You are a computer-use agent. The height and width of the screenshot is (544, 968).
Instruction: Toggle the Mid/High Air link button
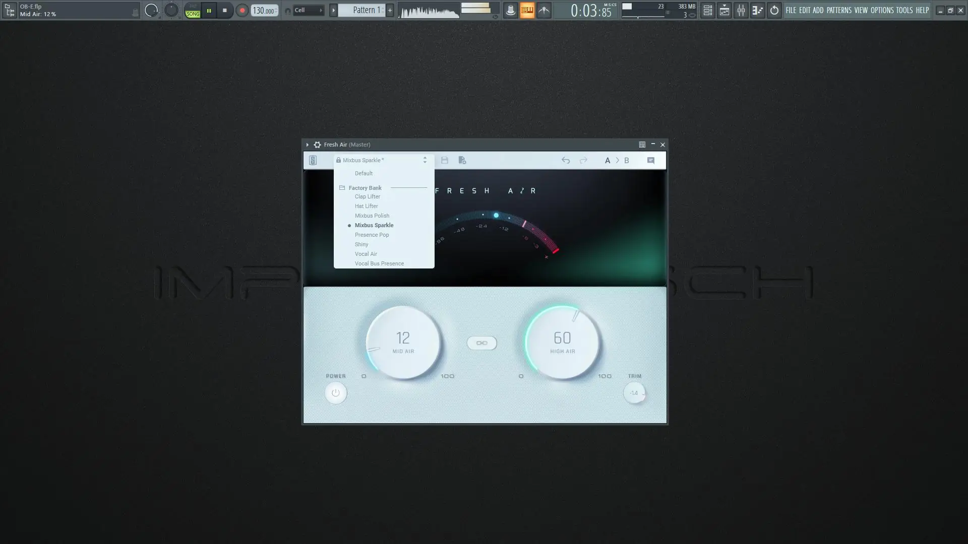[x=481, y=343]
